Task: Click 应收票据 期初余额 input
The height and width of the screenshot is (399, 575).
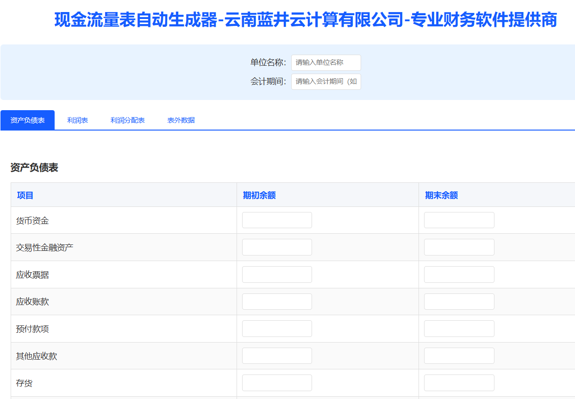Action: point(277,274)
